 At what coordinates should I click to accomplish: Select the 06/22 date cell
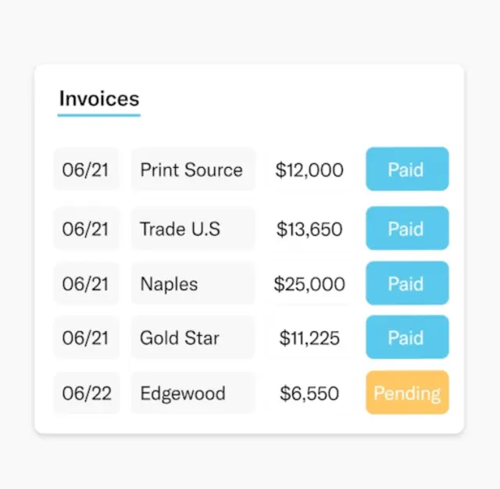(x=86, y=392)
